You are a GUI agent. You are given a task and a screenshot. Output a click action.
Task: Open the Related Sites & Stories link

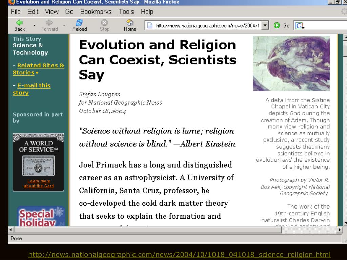39,69
